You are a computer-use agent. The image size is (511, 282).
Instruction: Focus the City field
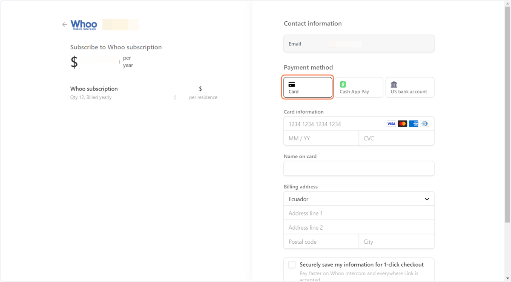click(x=396, y=242)
